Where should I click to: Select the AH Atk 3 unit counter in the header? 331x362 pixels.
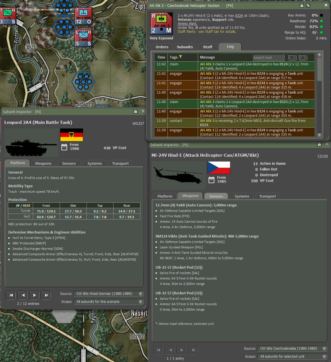click(x=162, y=23)
